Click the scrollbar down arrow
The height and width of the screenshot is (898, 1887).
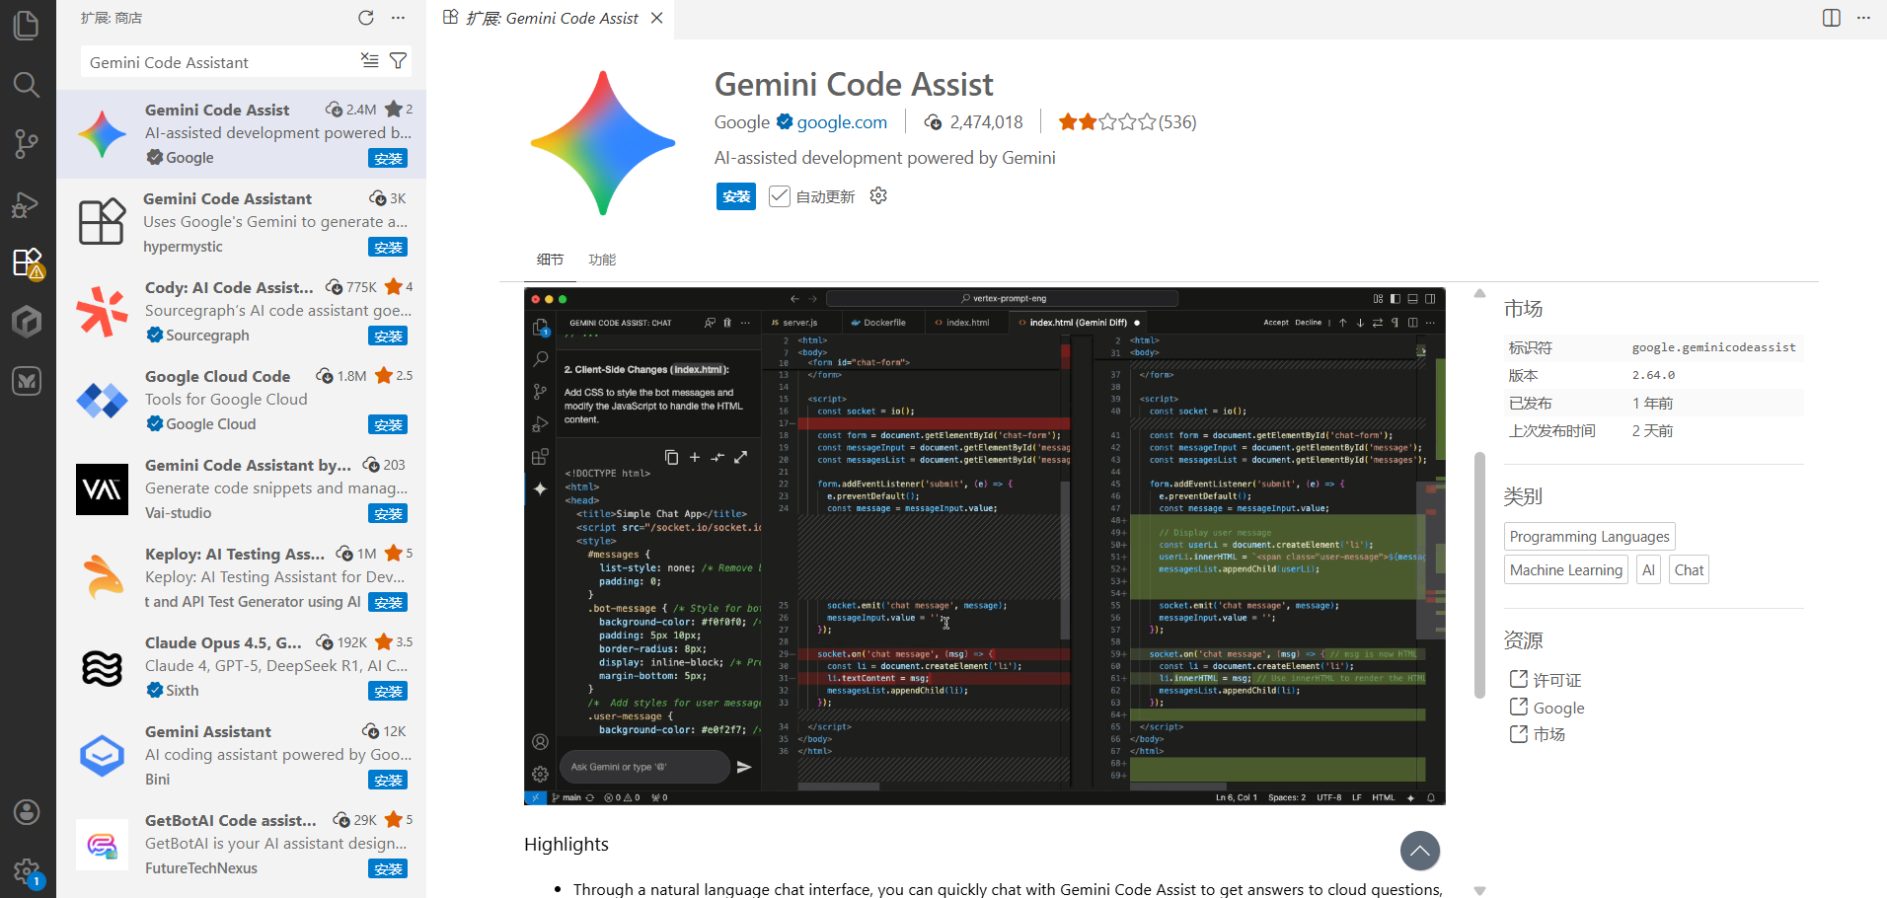point(1479,890)
